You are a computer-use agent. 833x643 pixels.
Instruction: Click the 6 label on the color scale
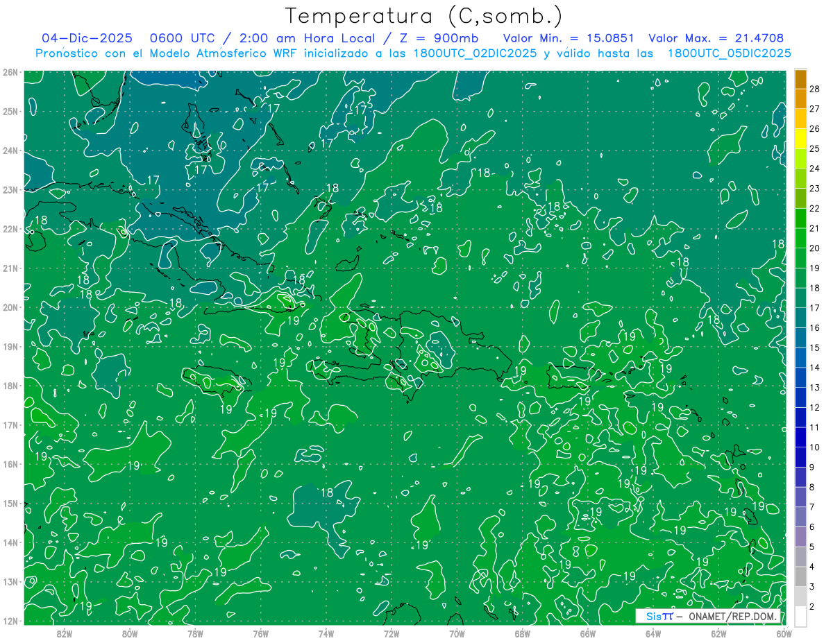coord(811,527)
